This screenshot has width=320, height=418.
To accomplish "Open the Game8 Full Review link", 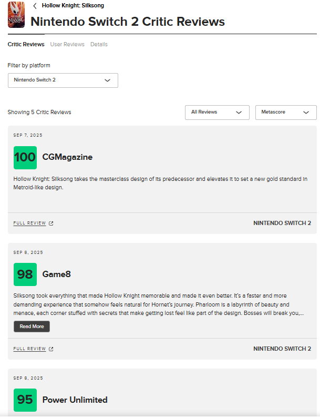I will click(x=30, y=349).
